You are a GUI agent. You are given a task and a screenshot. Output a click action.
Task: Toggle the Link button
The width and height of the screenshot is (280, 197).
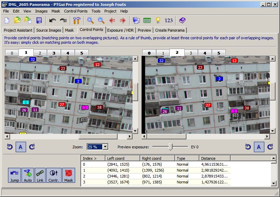click(40, 175)
